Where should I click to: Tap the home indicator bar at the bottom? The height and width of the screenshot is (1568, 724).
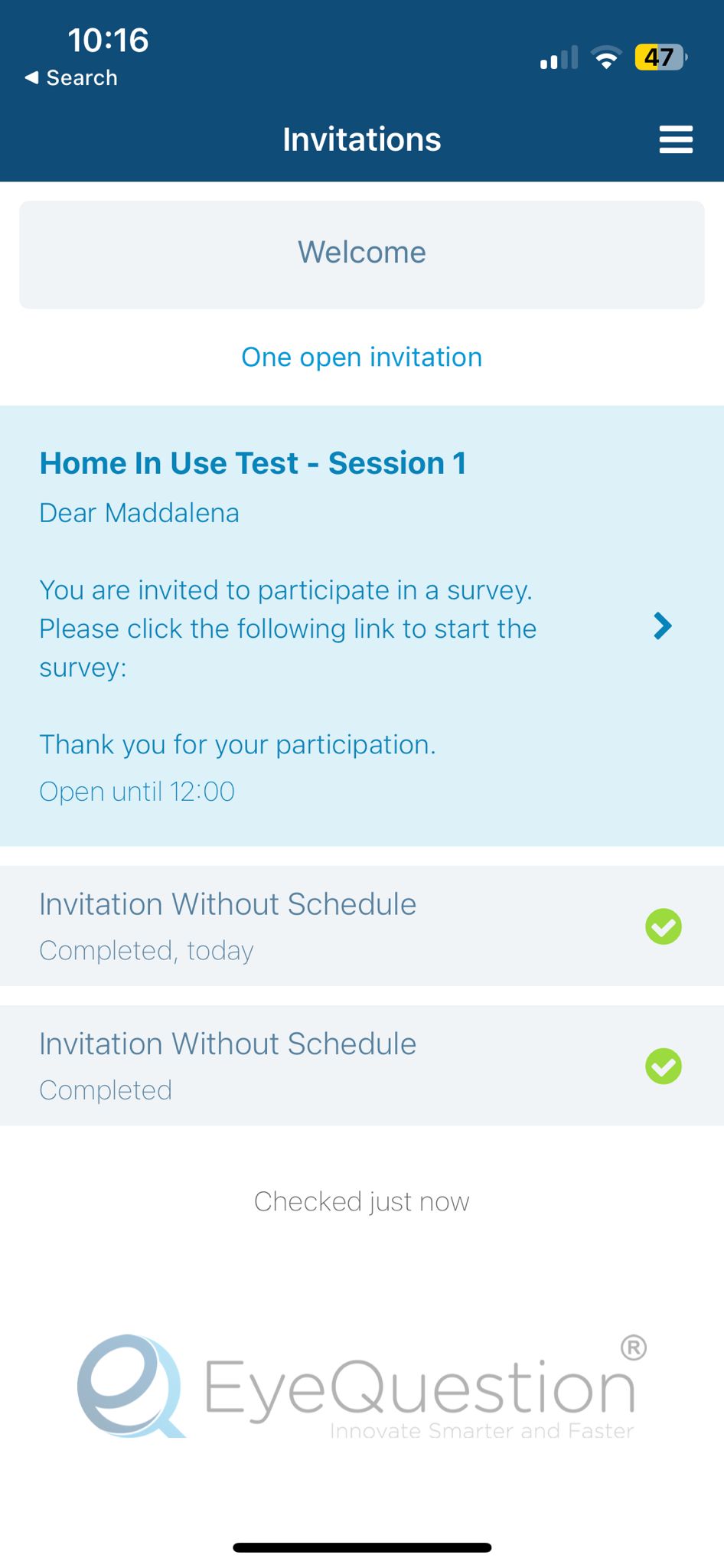point(362,1547)
